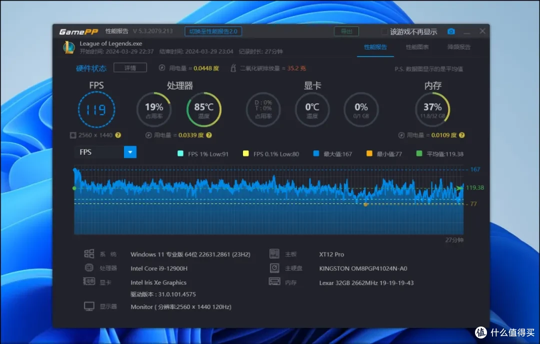Click the camera screenshot icon
This screenshot has width=540, height=344.
click(x=451, y=31)
